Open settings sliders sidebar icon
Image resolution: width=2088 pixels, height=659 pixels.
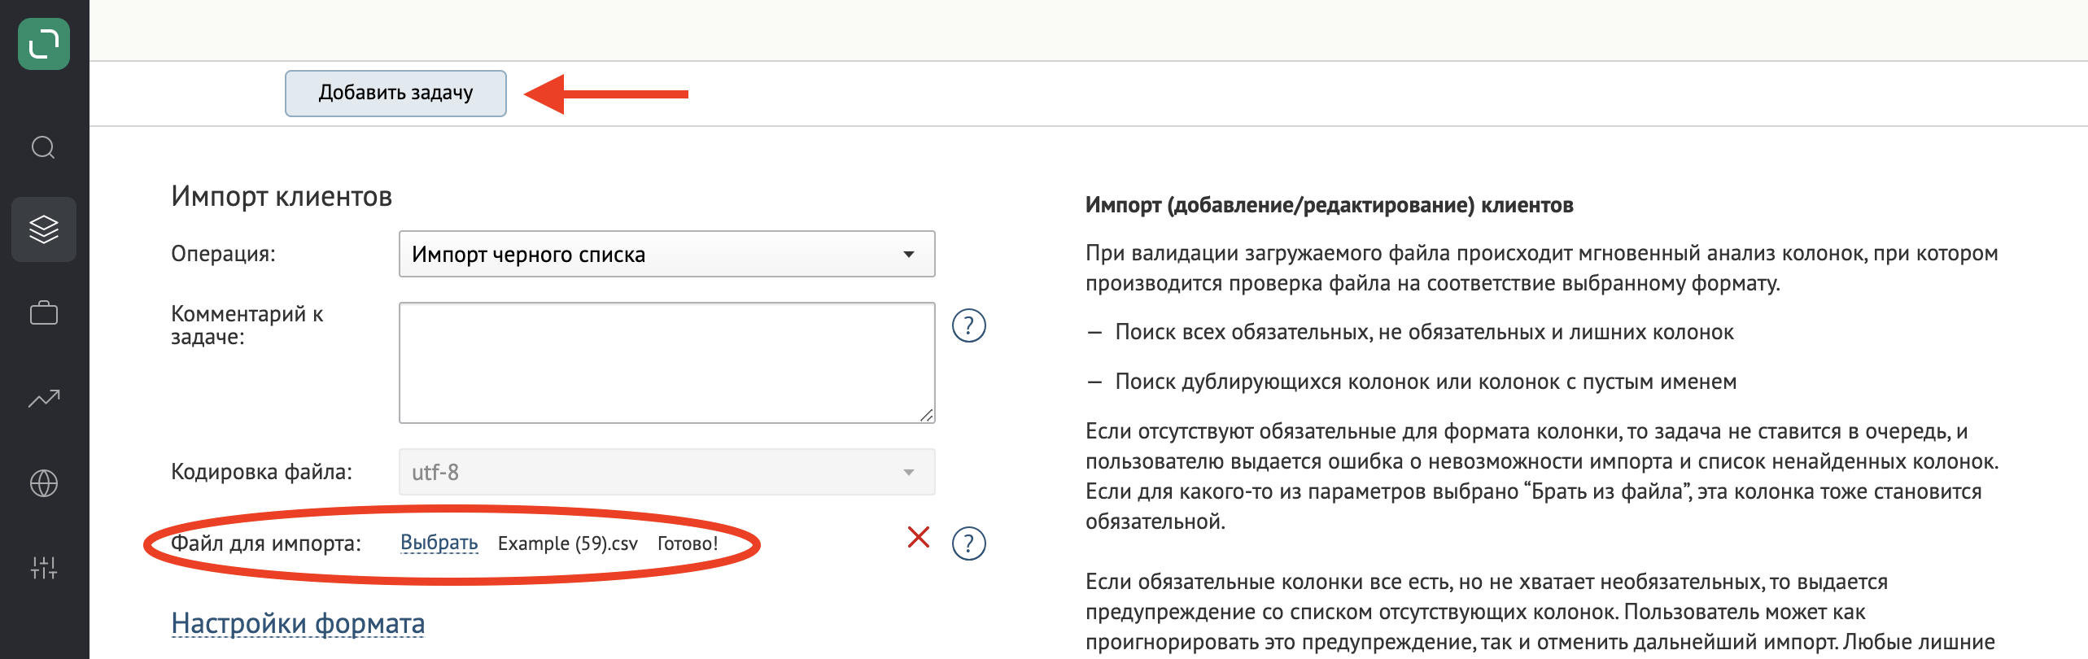coord(44,568)
